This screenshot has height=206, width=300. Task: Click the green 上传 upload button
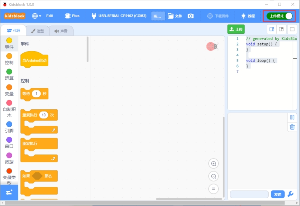[236, 29]
